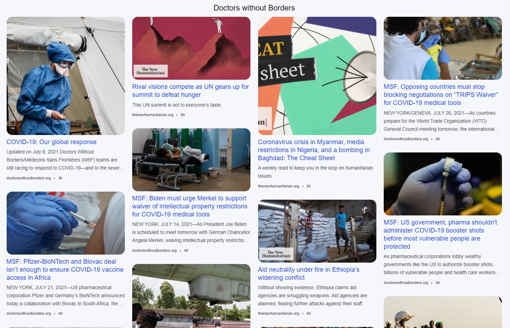510x328 pixels.
Task: Click 'thenewhumanitarian.org' source under the hunger summit article
Action: point(153,115)
